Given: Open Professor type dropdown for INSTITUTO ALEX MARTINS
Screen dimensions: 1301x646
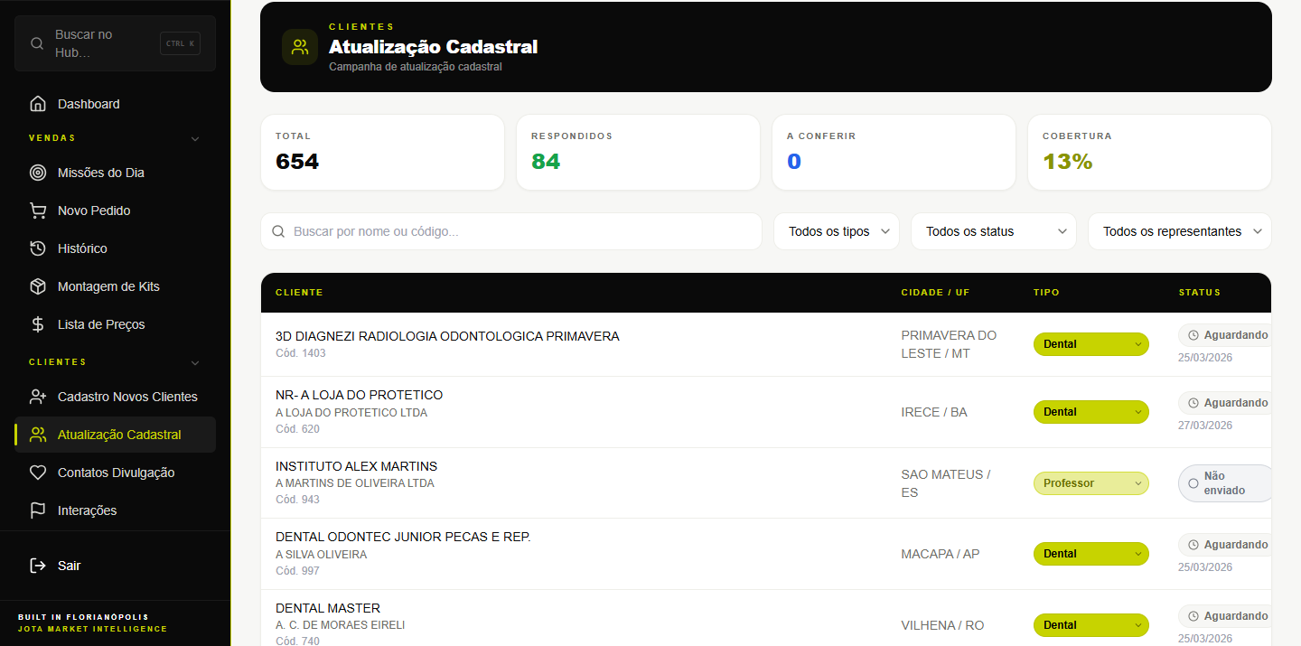Looking at the screenshot, I should click(x=1091, y=483).
